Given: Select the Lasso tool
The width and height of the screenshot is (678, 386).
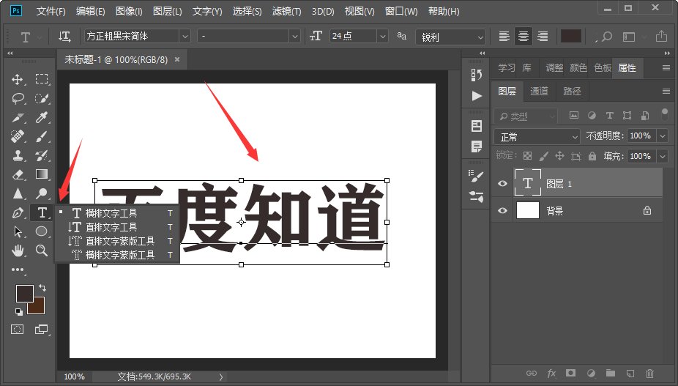Looking at the screenshot, I should click(x=18, y=99).
